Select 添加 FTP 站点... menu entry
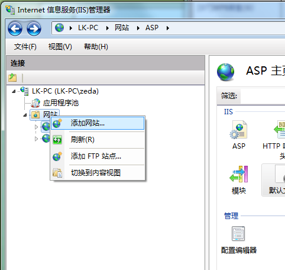The width and height of the screenshot is (285, 270). (98, 156)
